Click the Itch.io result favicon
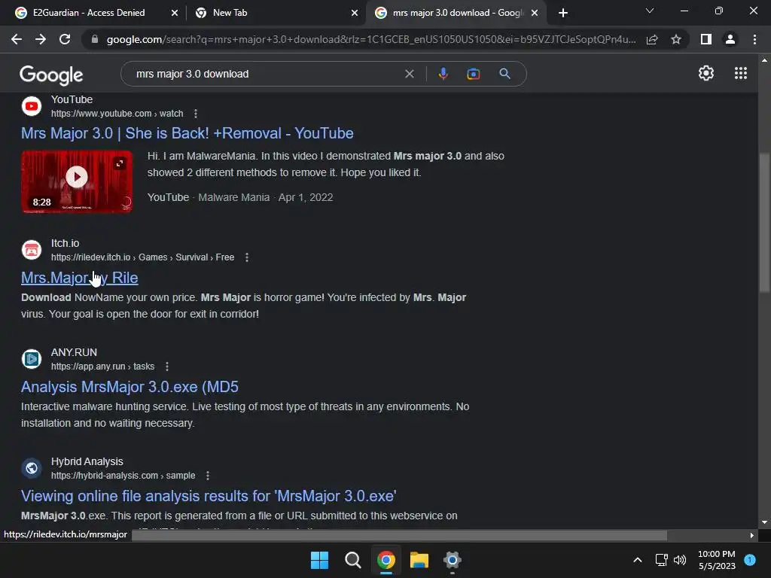 point(32,250)
